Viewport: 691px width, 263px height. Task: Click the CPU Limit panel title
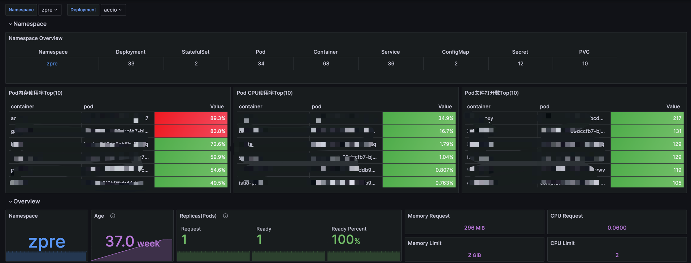point(562,243)
